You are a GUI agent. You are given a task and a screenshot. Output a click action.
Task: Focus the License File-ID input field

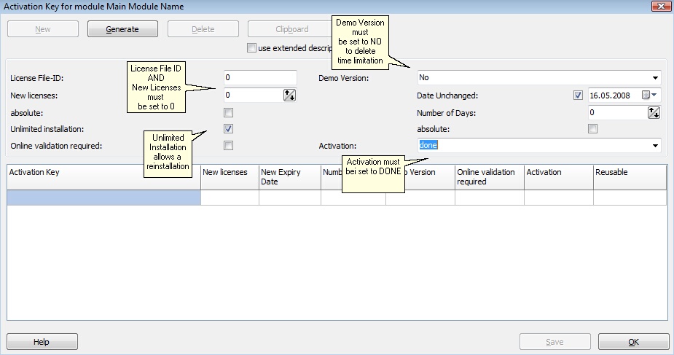(x=260, y=77)
